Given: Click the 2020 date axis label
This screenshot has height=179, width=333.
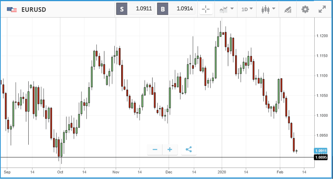Looking at the screenshot, I should tap(222, 172).
